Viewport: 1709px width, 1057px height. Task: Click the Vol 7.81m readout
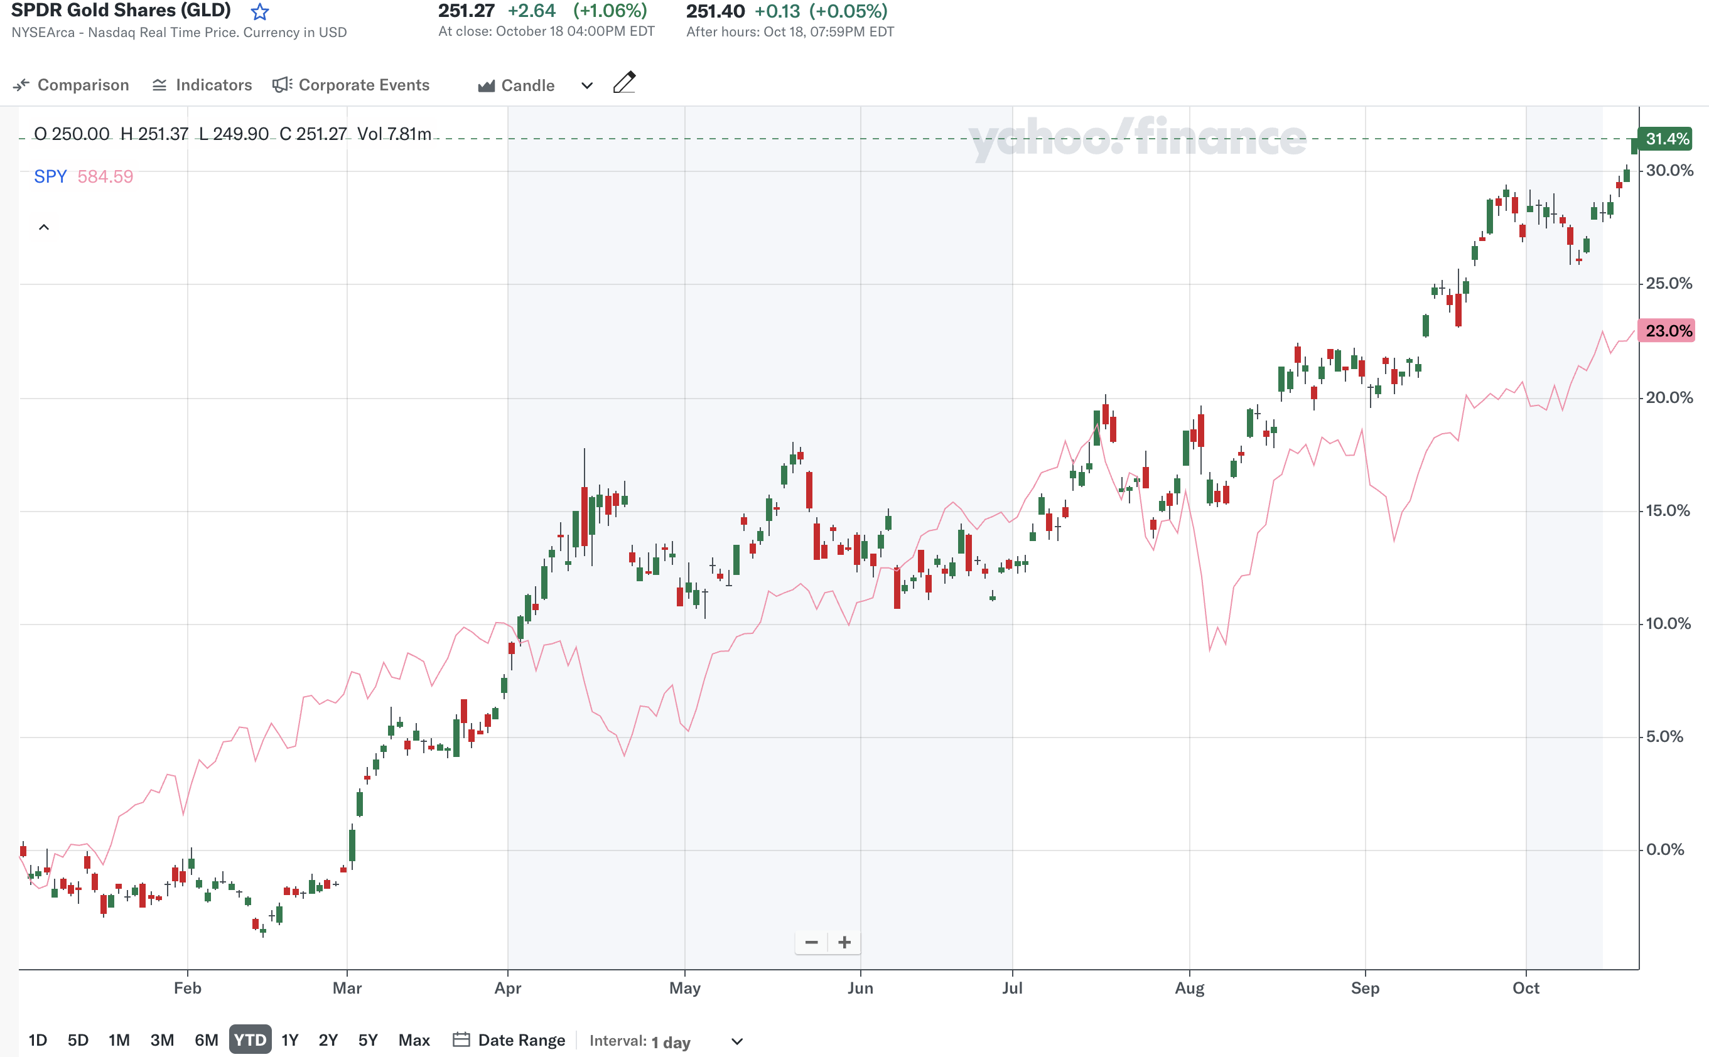tap(394, 134)
